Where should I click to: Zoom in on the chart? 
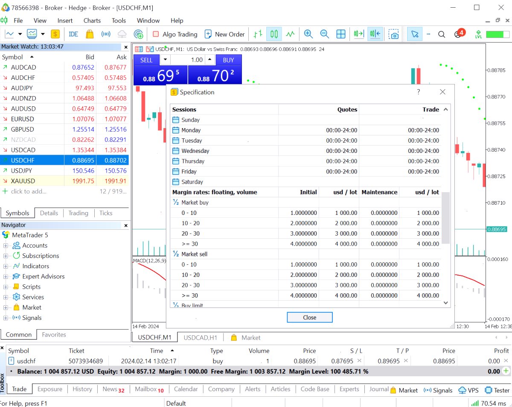[x=308, y=34]
